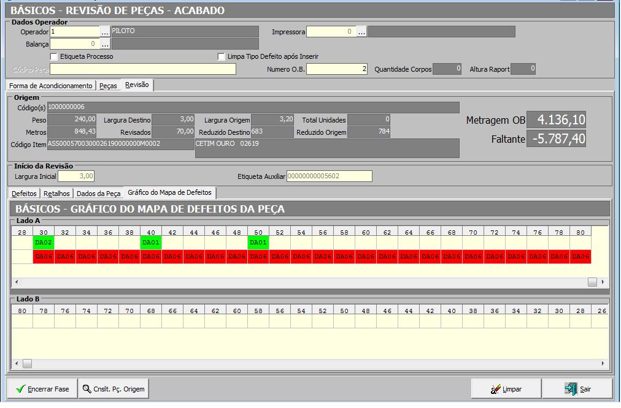Open the Peças tab
Viewport: 621px width, 408px height.
click(x=108, y=86)
